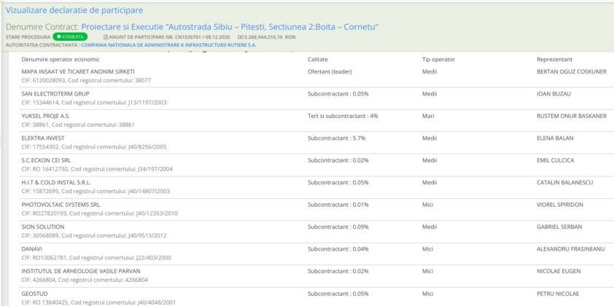Click the money icon before 5.268.944.216,10 RON
The width and height of the screenshot is (614, 306).
click(241, 36)
